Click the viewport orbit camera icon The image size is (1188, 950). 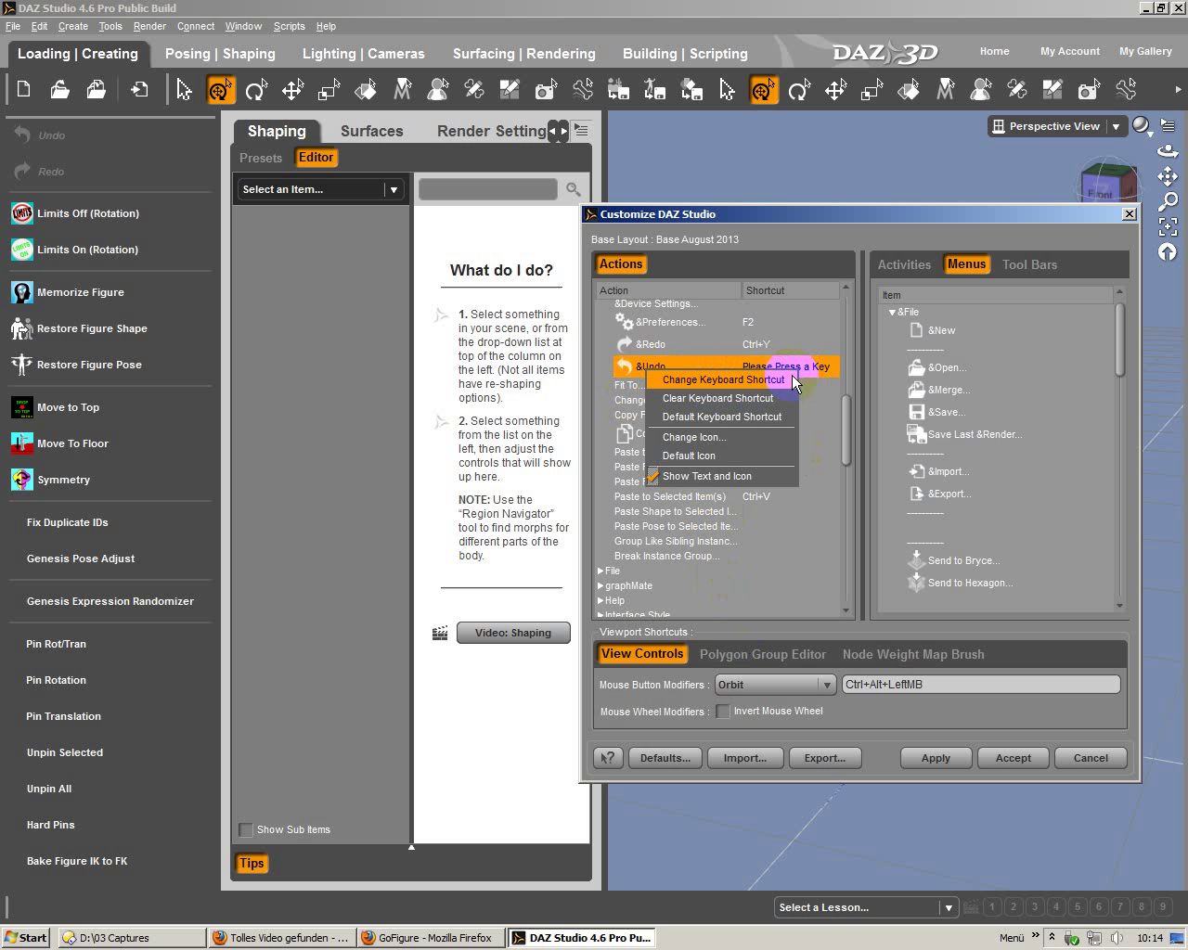[1168, 151]
